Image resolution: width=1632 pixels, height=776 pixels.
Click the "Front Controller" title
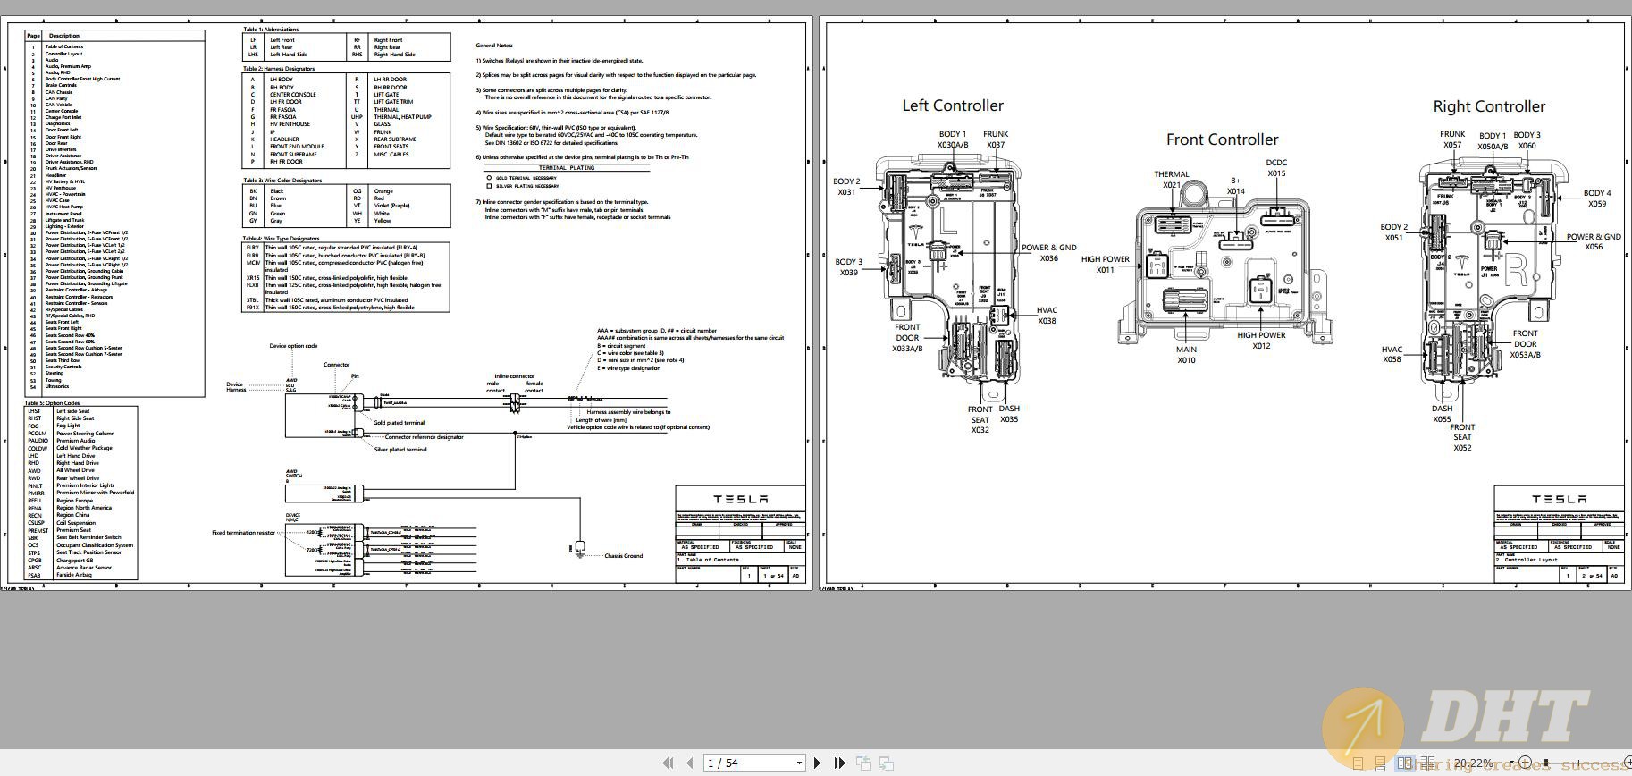click(1222, 139)
